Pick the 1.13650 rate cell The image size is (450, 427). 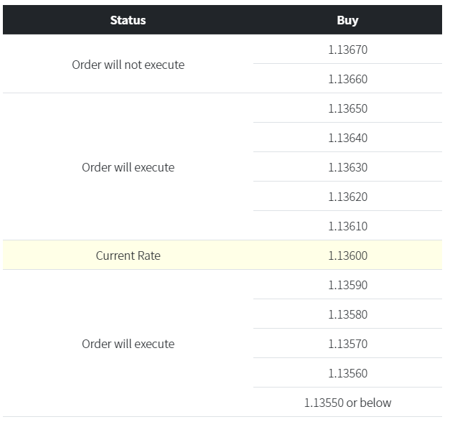pyautogui.click(x=347, y=108)
